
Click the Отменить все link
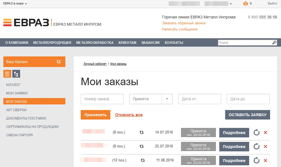click(x=129, y=115)
